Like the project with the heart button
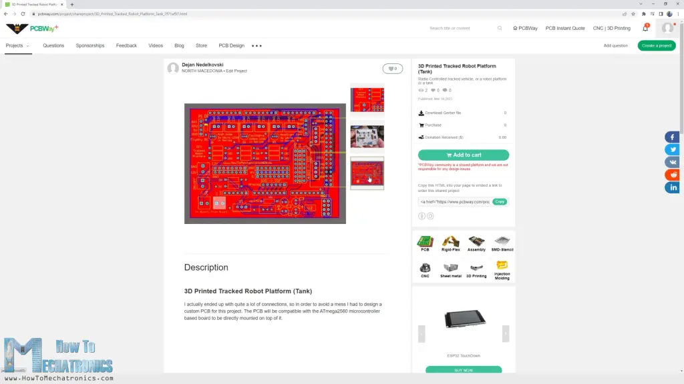 [392, 68]
